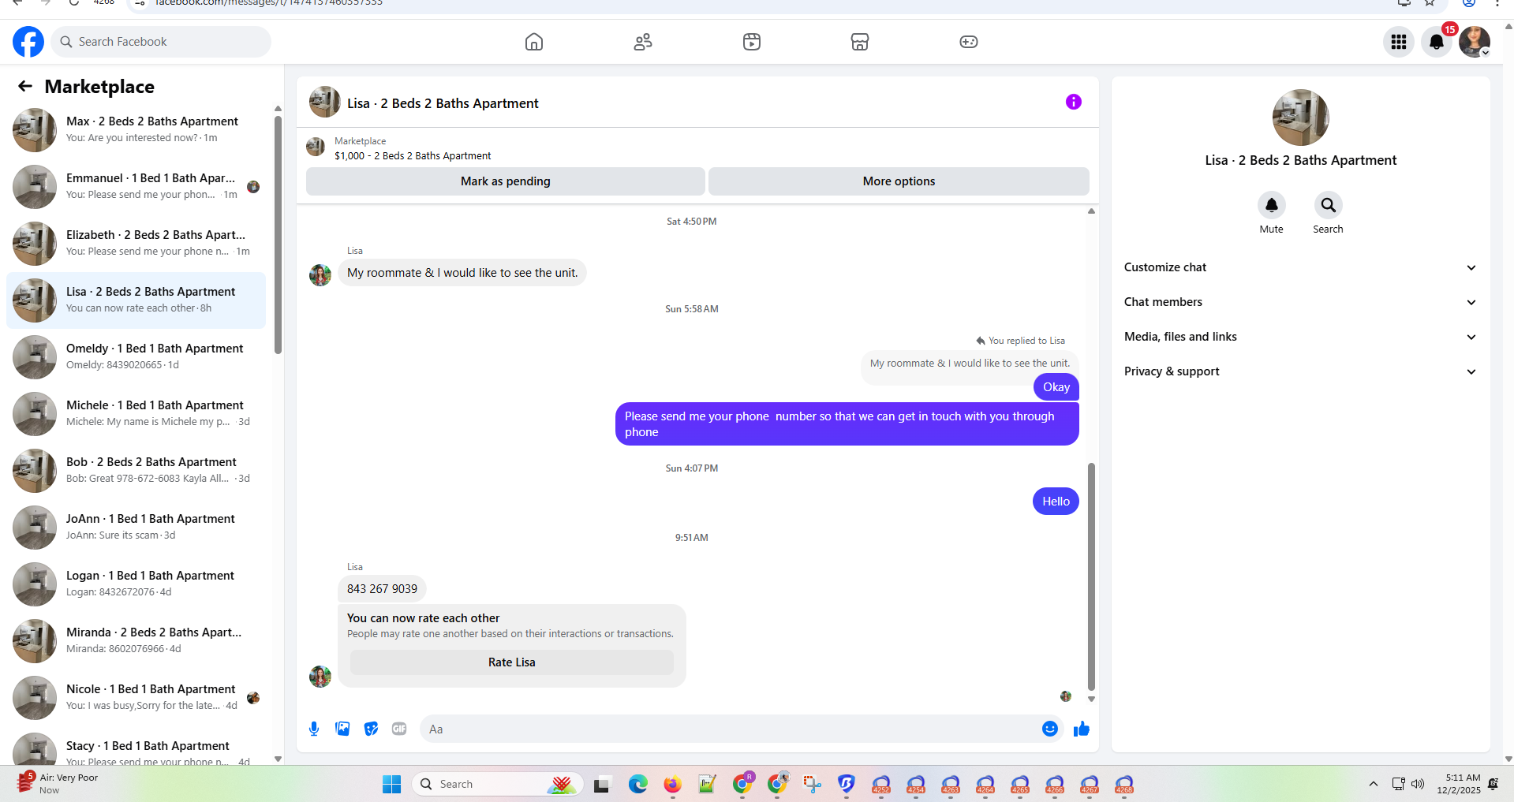Open conversation information purple icon
This screenshot has height=802, width=1514.
1073,102
